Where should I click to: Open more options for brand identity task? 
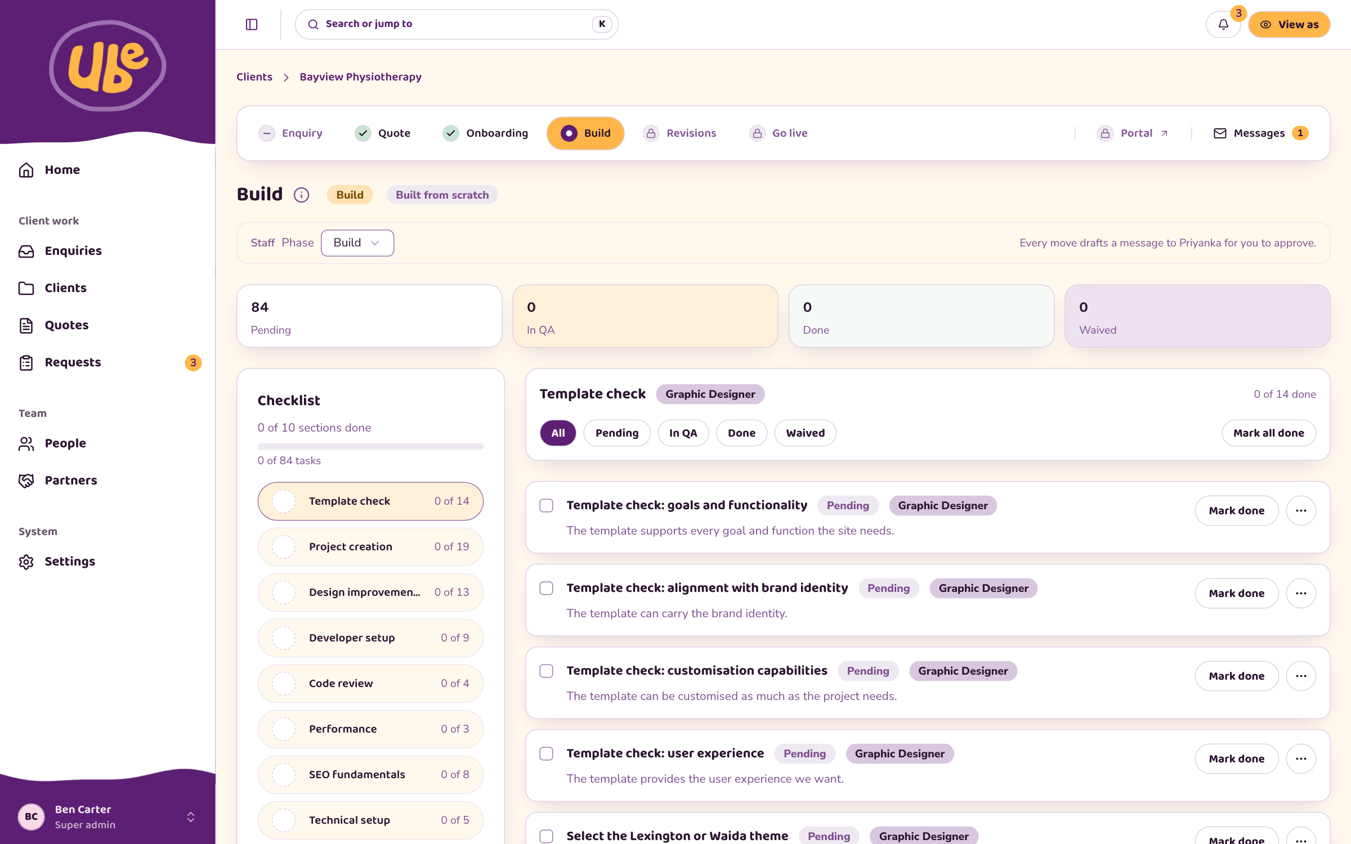point(1300,594)
